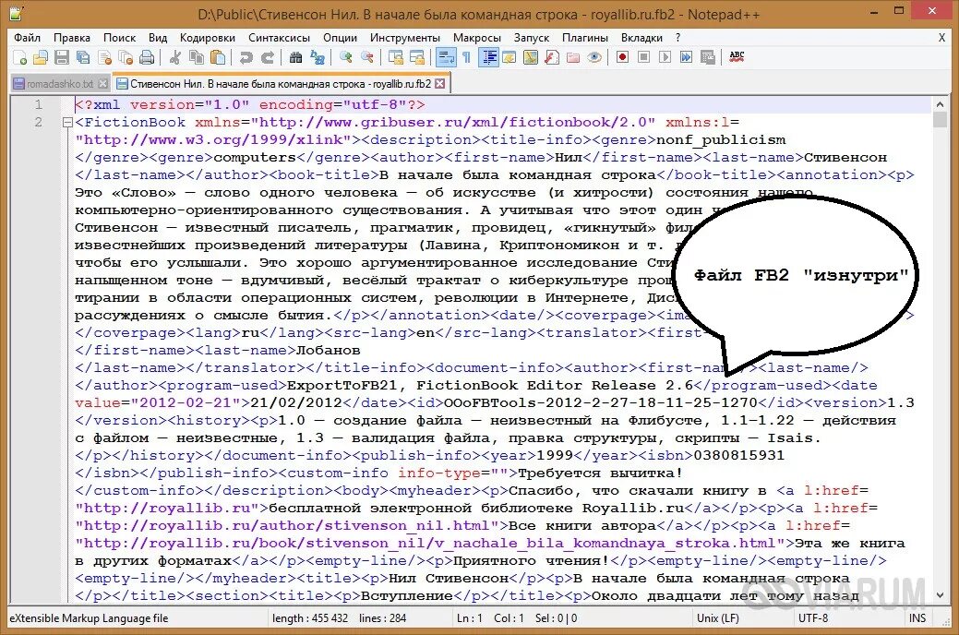This screenshot has height=635, width=959.
Task: Collapse the FictionBook fold marker on line 2
Action: pyautogui.click(x=67, y=123)
